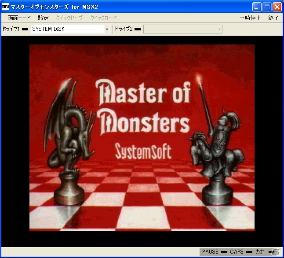The image size is (284, 258).
Task: Click the ドライブ2 label
Action: (x=124, y=29)
